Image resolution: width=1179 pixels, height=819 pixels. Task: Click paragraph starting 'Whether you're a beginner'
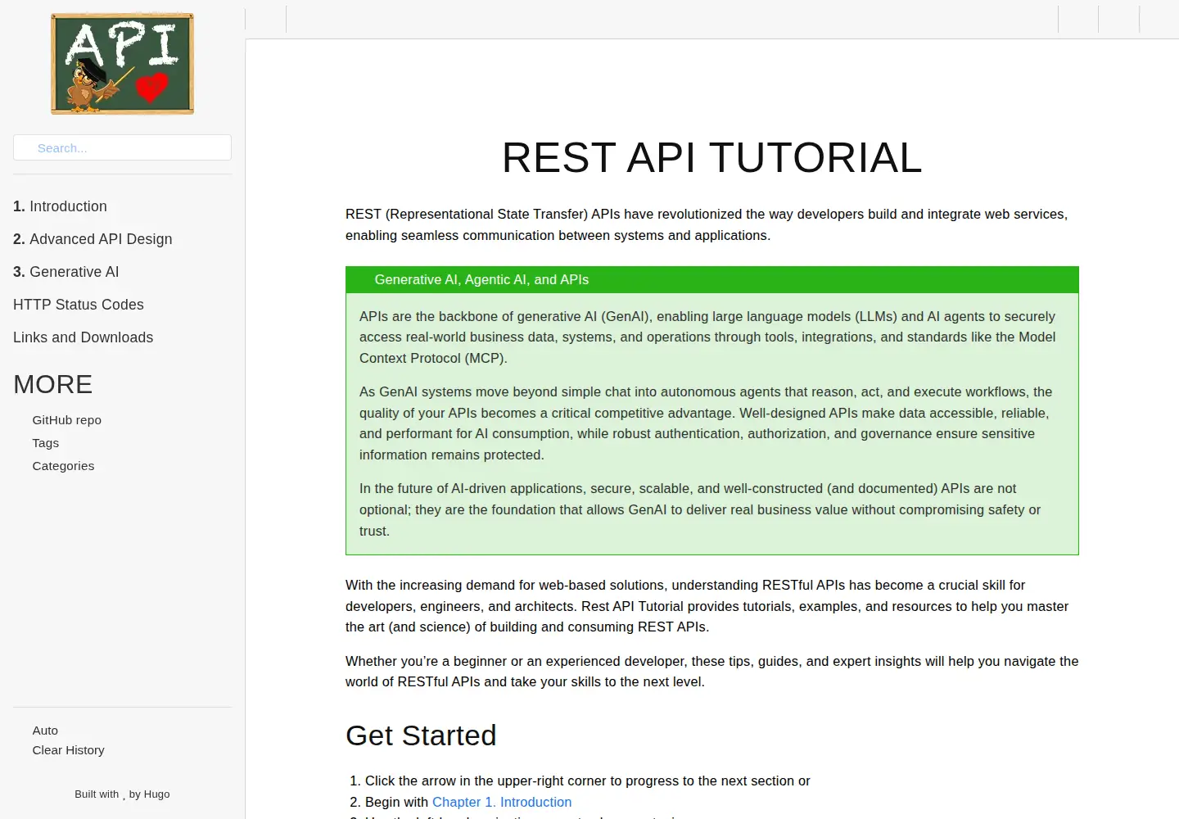[712, 672]
